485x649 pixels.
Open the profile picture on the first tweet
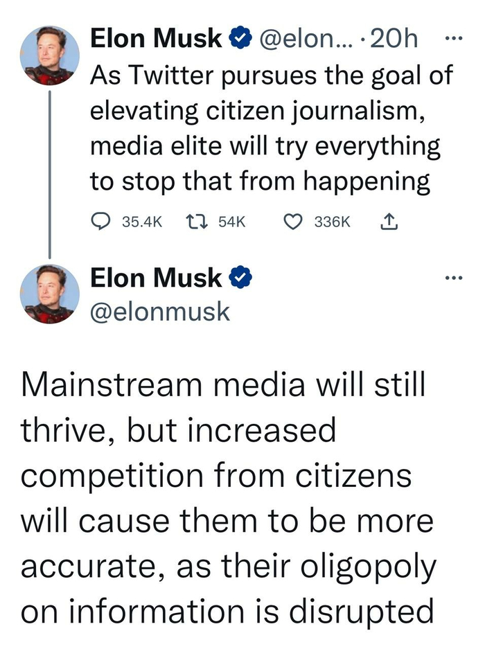pos(50,57)
